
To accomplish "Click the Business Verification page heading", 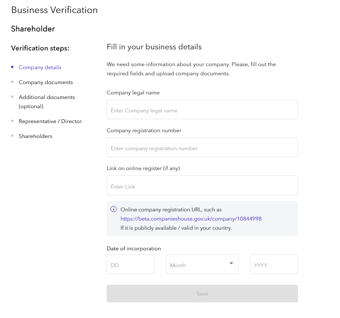I will point(54,10).
